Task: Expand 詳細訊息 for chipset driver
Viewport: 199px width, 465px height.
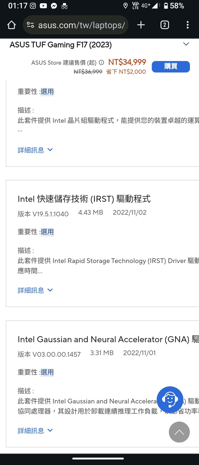Action: [x=35, y=150]
